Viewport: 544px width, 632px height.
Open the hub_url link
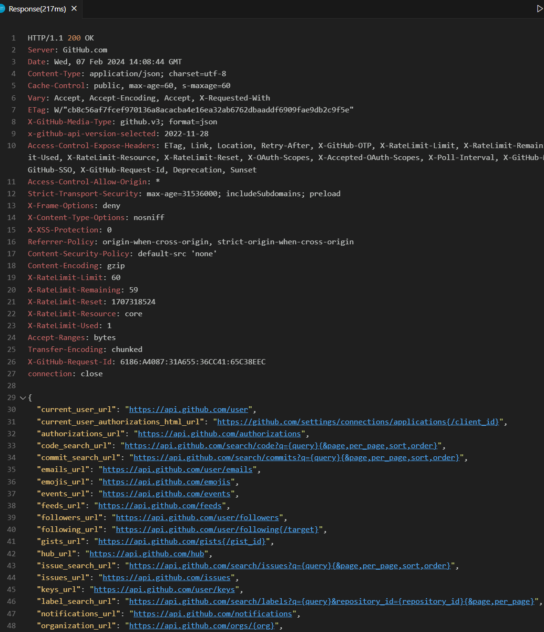pyautogui.click(x=147, y=554)
